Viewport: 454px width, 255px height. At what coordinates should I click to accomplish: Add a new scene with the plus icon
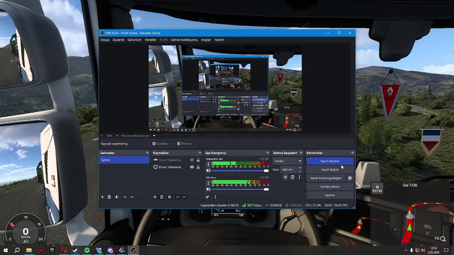click(x=103, y=197)
